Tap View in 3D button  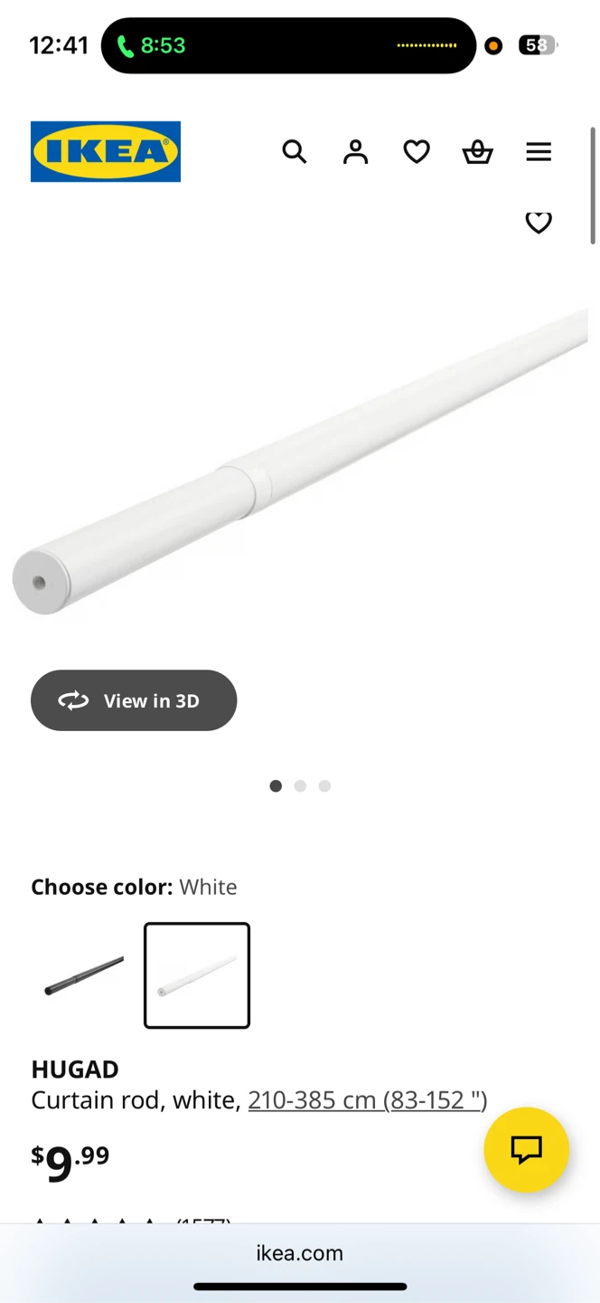click(x=134, y=700)
